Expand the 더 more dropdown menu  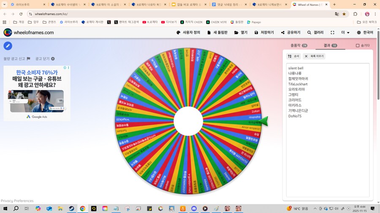click(345, 32)
